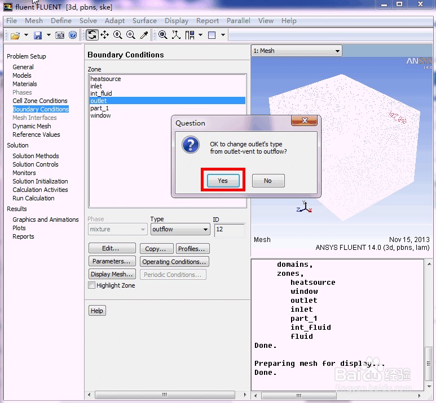Select the probe mouse tool

point(144,35)
